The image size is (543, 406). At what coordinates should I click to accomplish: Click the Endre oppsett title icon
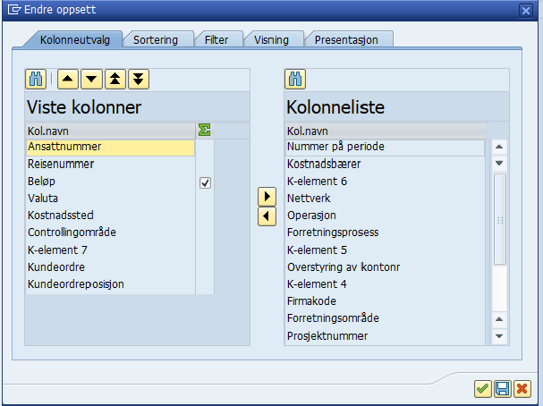click(14, 9)
